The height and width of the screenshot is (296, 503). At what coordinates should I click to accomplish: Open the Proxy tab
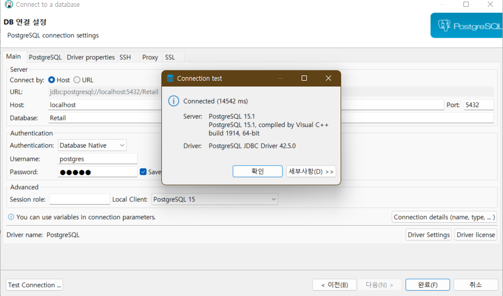[x=150, y=57]
